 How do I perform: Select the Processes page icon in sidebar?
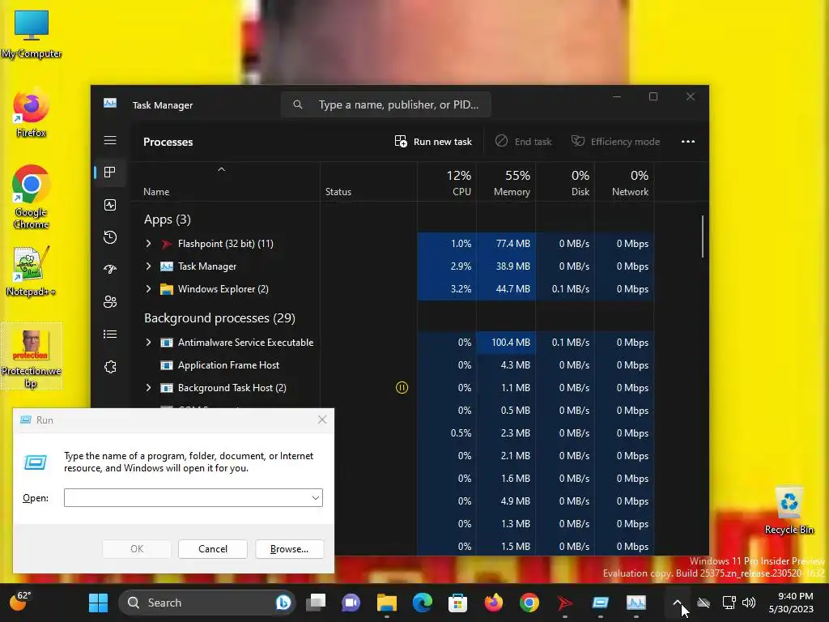tap(110, 172)
